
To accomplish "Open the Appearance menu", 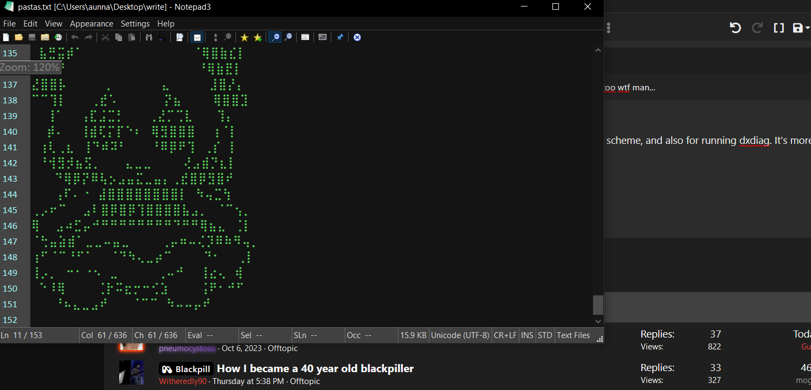I will (x=92, y=24).
